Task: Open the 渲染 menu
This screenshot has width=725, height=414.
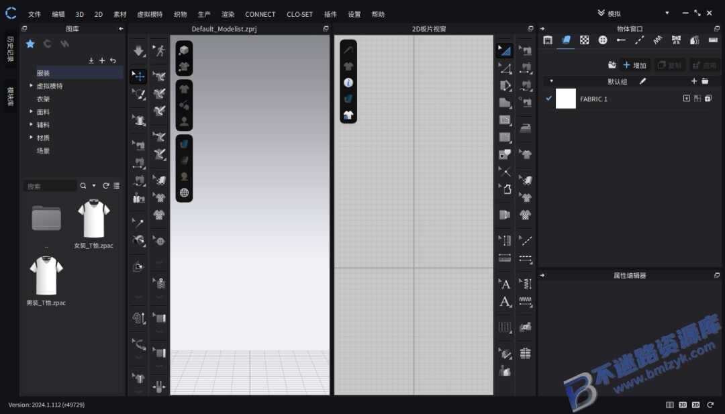Action: 228,14
